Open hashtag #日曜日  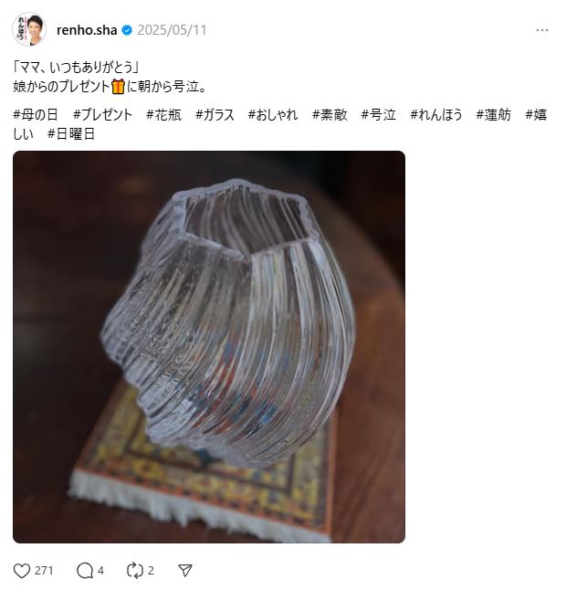click(x=70, y=134)
